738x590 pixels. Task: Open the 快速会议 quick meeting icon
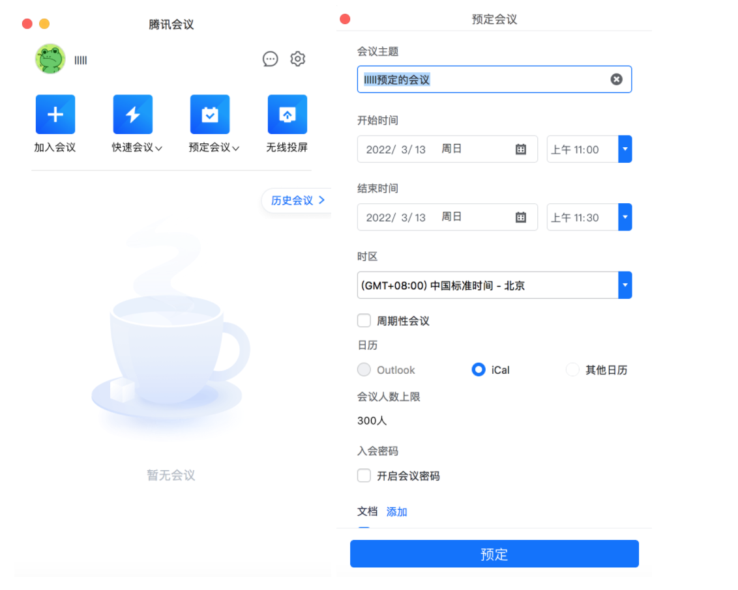[x=132, y=114]
